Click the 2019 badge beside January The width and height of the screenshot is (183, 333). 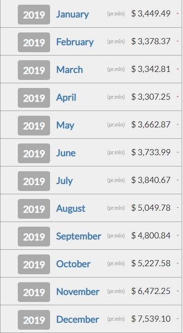coord(34,15)
